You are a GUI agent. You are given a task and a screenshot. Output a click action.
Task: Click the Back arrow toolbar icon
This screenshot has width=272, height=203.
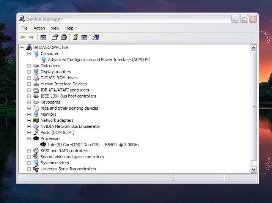(x=23, y=37)
